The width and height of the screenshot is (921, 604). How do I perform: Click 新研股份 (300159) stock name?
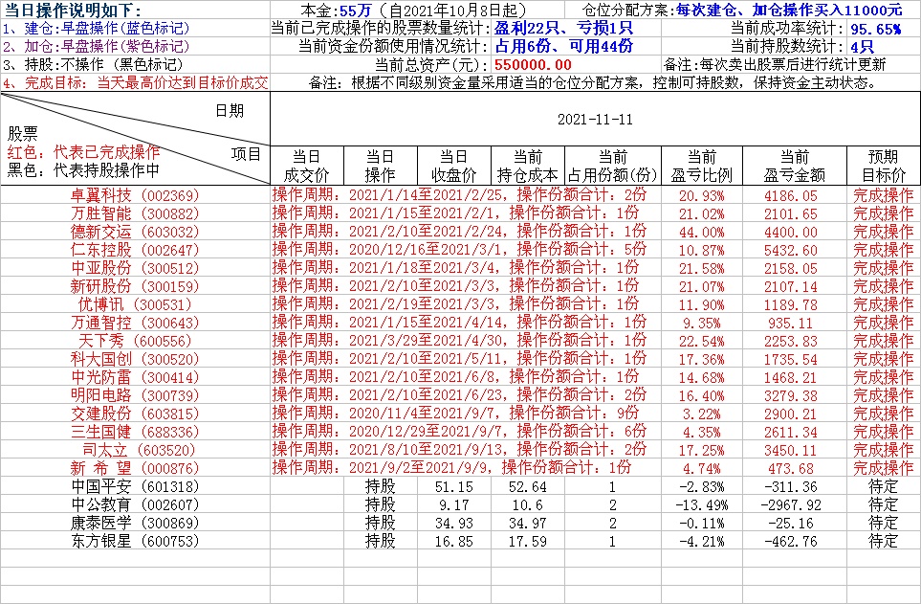click(135, 286)
